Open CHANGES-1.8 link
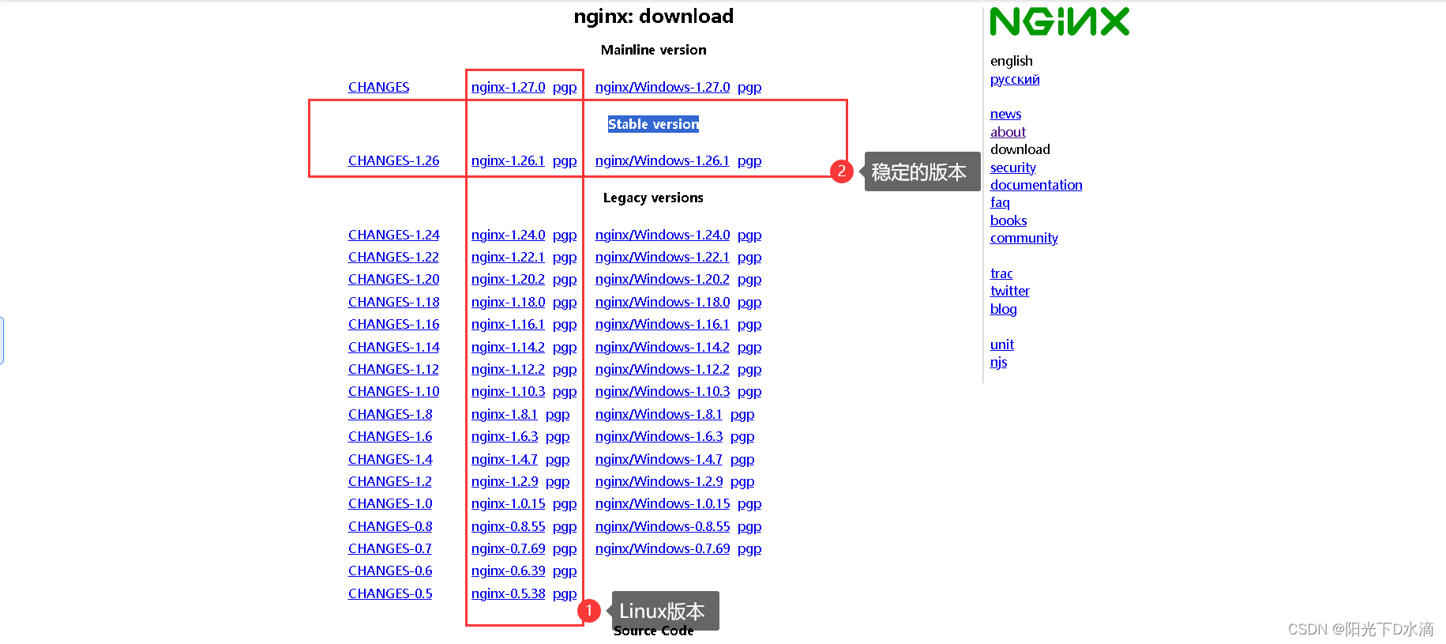Viewport: 1446px width, 644px height. coord(390,414)
